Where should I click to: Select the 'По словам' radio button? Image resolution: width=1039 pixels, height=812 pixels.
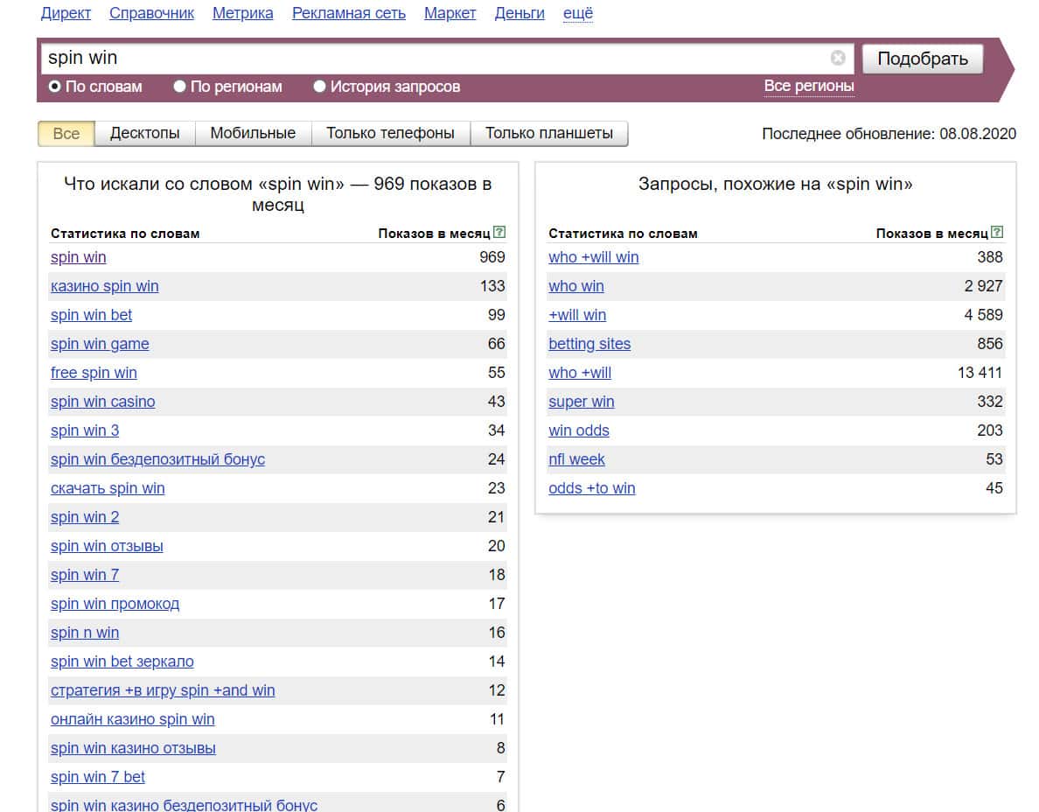click(55, 87)
